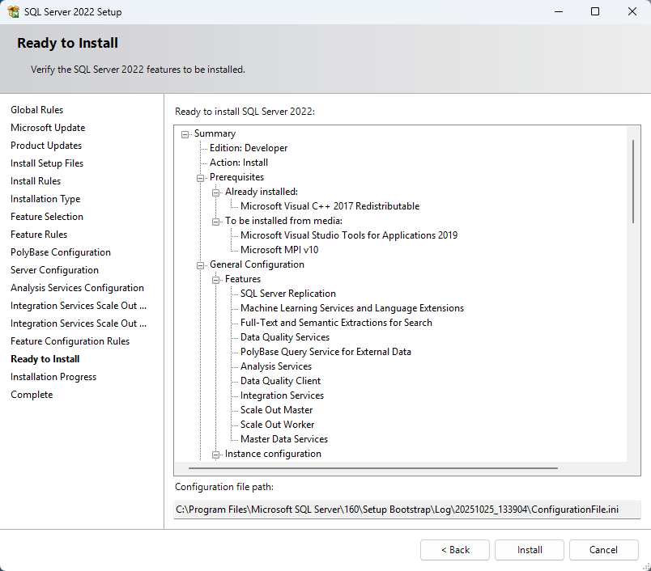Image resolution: width=651 pixels, height=571 pixels.
Task: Select Analysis Services feature row
Action: point(276,366)
